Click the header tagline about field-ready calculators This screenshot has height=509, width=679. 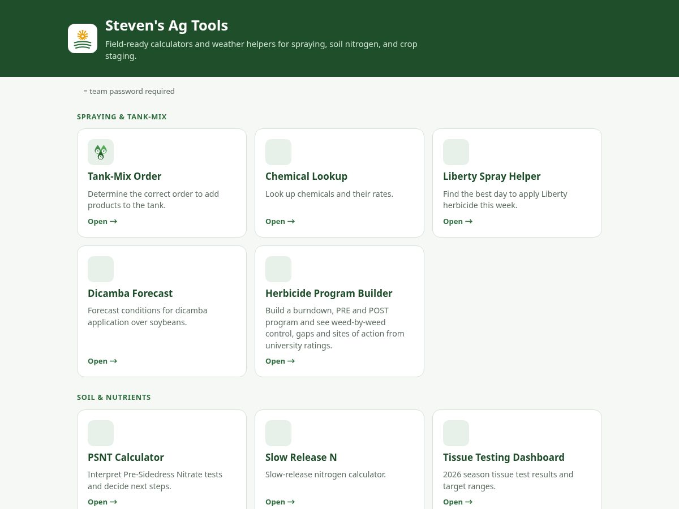[261, 50]
